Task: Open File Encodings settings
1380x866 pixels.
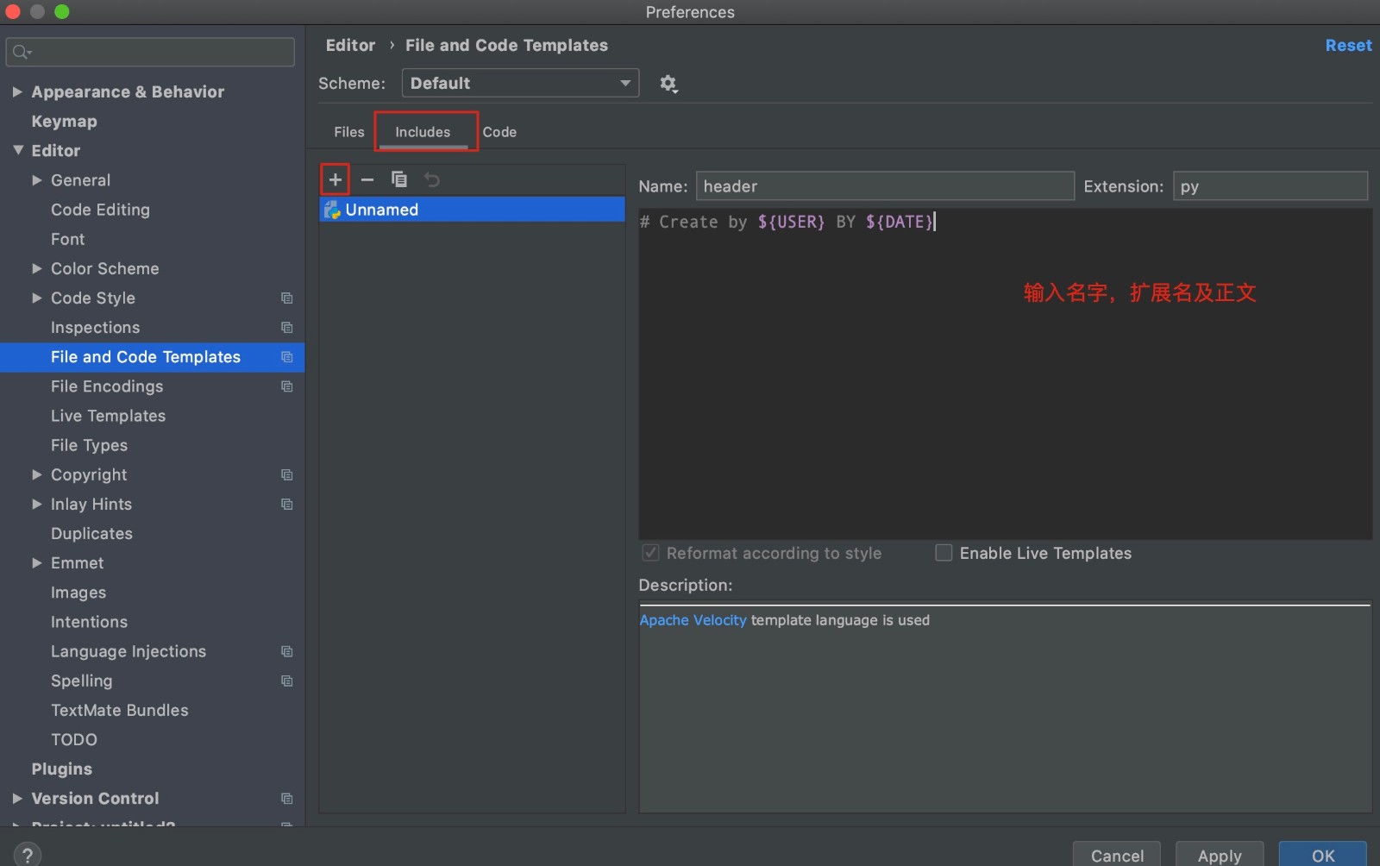Action: pyautogui.click(x=107, y=386)
